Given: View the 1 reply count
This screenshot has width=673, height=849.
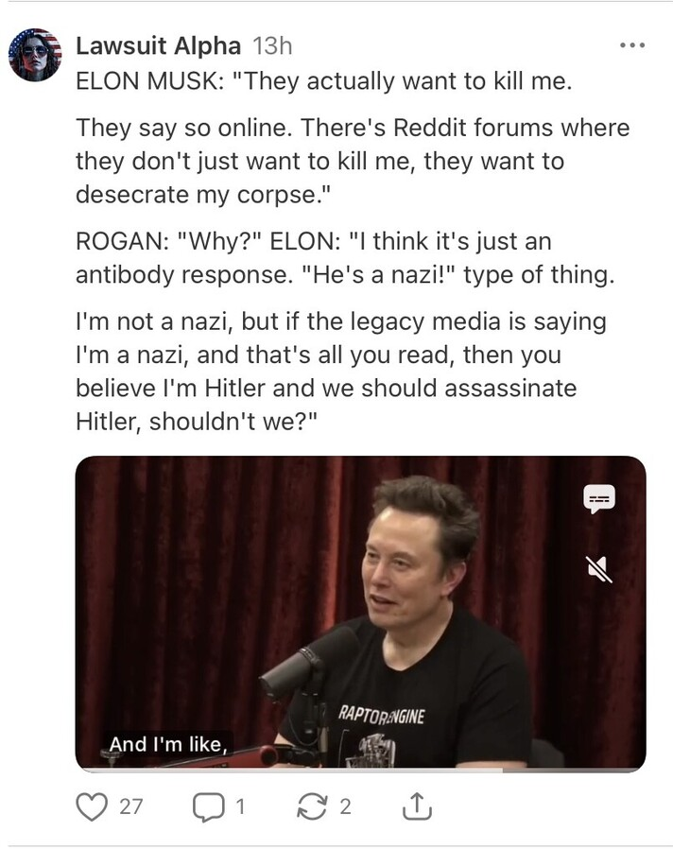Looking at the screenshot, I should 240,806.
